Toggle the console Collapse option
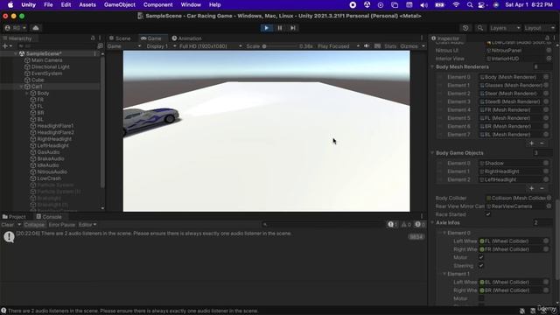The width and height of the screenshot is (560, 315). [x=34, y=225]
